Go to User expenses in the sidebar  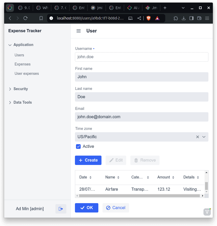tap(27, 74)
